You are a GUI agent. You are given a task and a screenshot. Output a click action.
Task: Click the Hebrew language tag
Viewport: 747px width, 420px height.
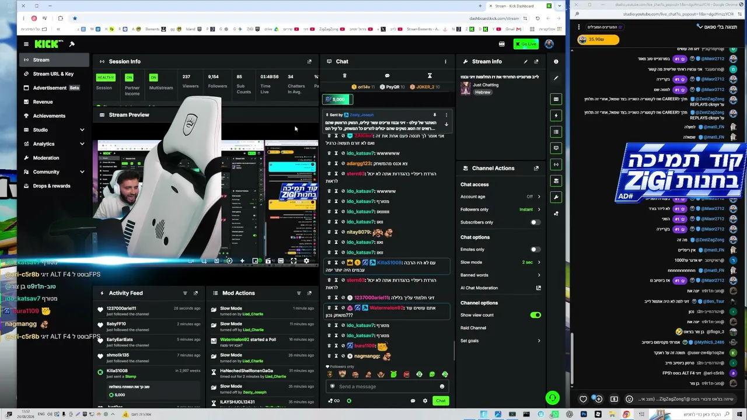pos(482,92)
